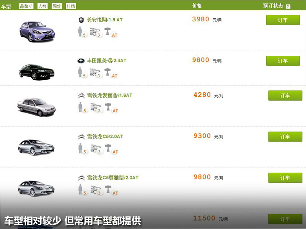Click the 4280 元/月 price
The height and width of the screenshot is (229, 306).
tap(208, 95)
